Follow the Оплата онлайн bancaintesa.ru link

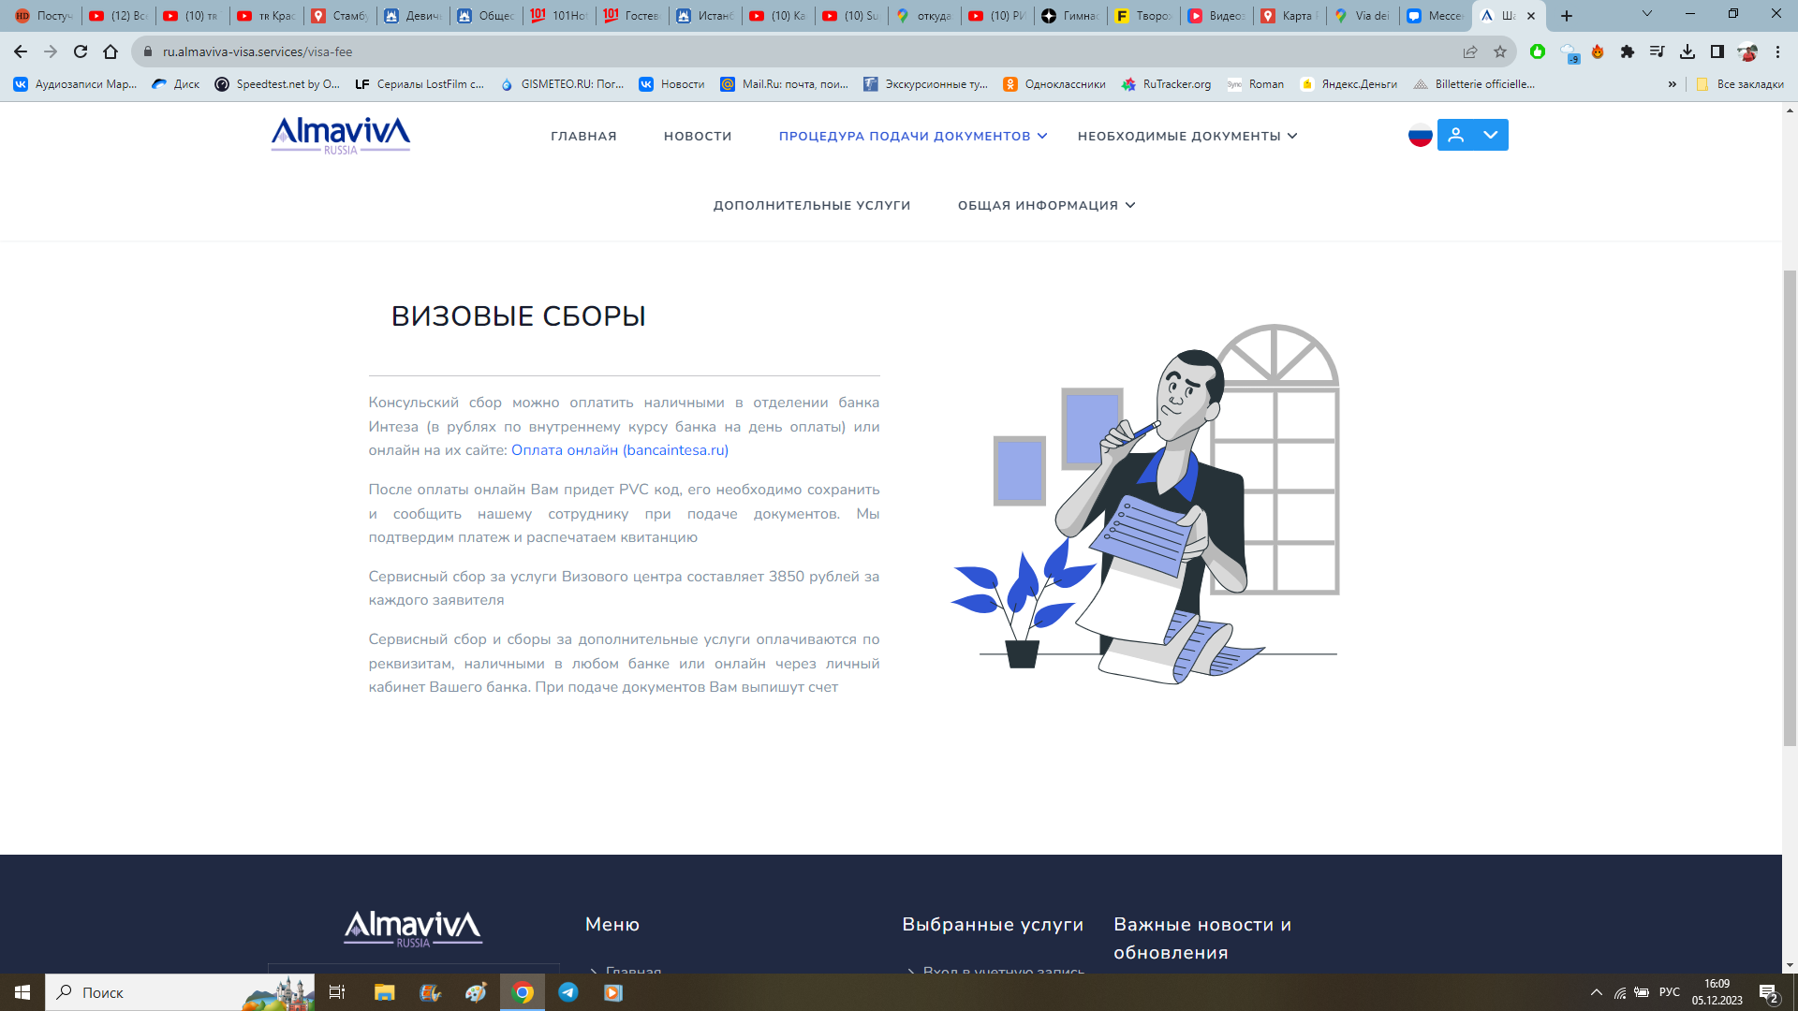(x=619, y=450)
